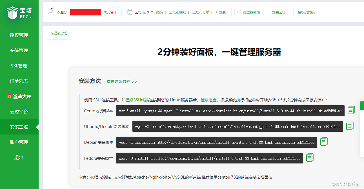
Task: Click the Debian安装脚本 label
Action: (99, 142)
